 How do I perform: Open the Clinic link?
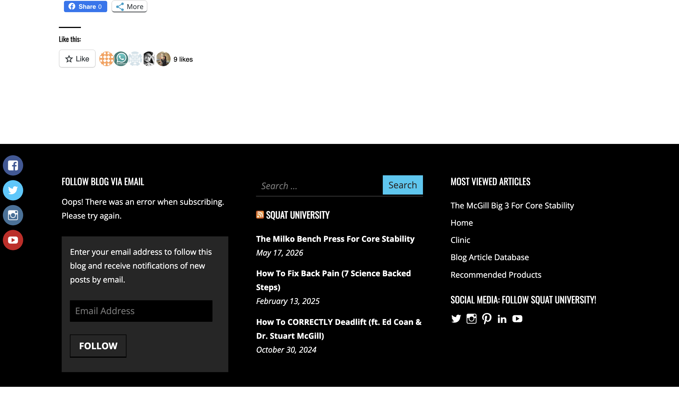click(x=460, y=240)
